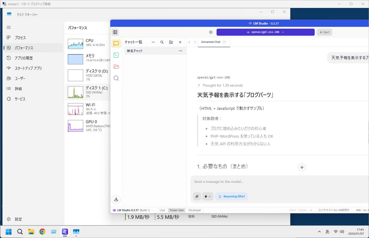Open the Downloads panel icon
Image resolution: width=369 pixels, height=238 pixels.
pos(116,199)
